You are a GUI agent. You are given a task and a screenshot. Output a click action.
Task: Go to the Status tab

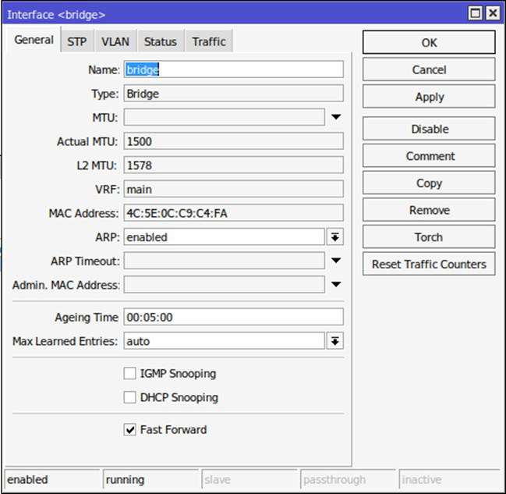pyautogui.click(x=161, y=42)
